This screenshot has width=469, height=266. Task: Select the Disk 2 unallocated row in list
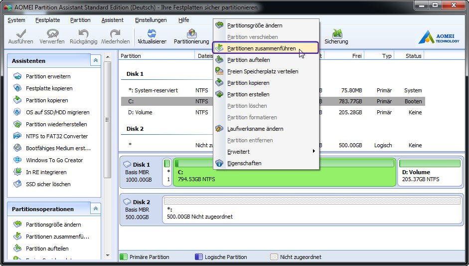click(273, 145)
